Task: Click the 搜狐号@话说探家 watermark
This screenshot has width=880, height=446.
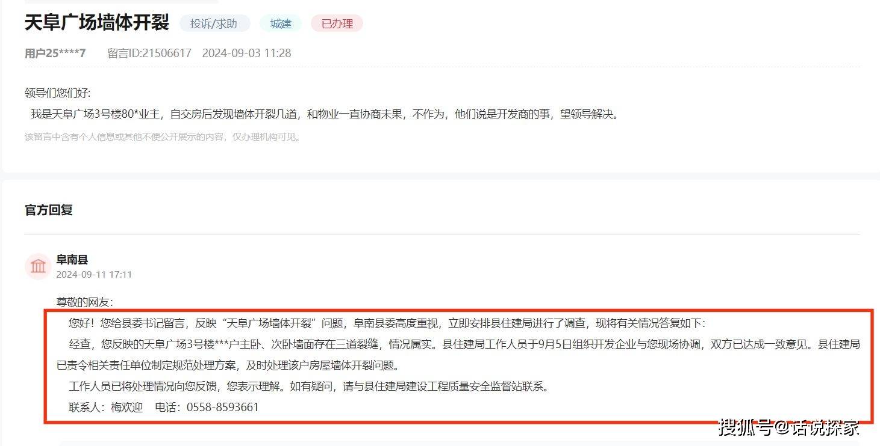Action: click(789, 427)
